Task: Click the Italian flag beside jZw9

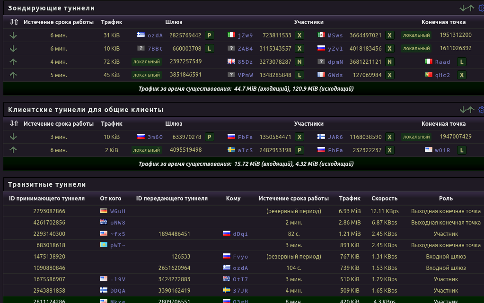Action: [231, 35]
